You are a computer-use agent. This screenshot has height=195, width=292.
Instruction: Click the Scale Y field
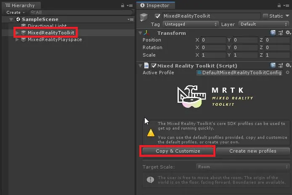245,55
